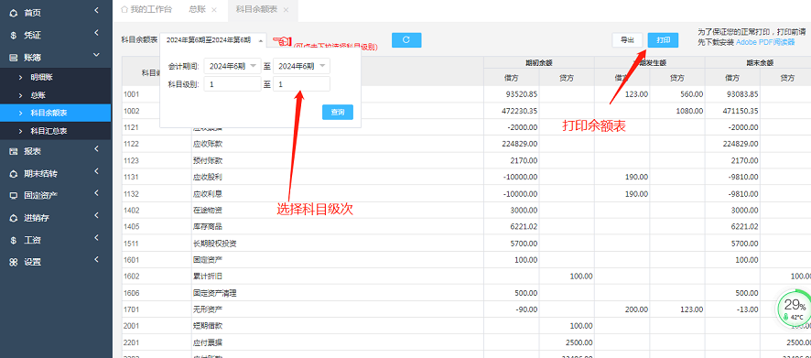
Task: Open 明细账 in the sidebar
Action: tap(42, 78)
